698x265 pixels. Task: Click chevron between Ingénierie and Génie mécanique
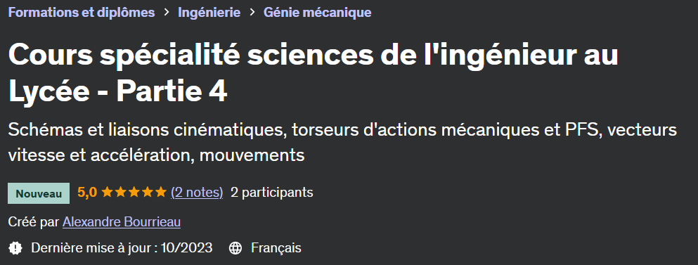click(252, 13)
